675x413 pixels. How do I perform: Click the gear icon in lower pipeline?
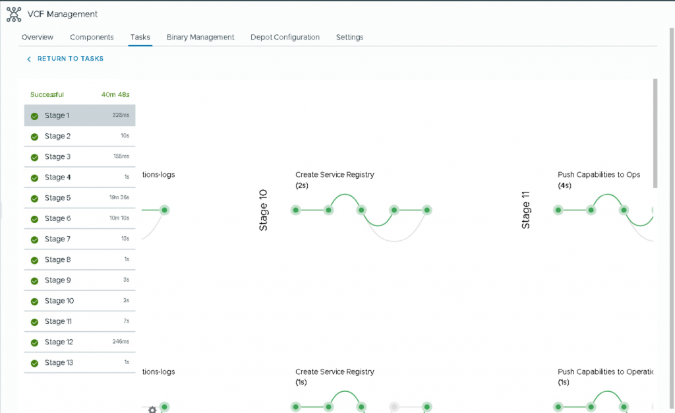pos(152,409)
